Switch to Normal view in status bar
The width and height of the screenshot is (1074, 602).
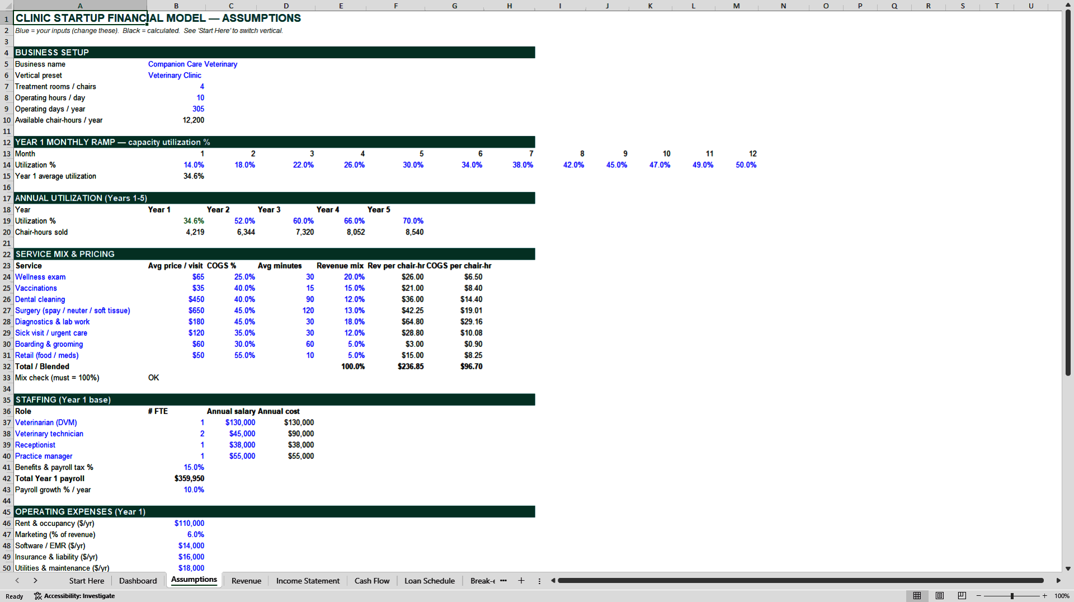917,596
